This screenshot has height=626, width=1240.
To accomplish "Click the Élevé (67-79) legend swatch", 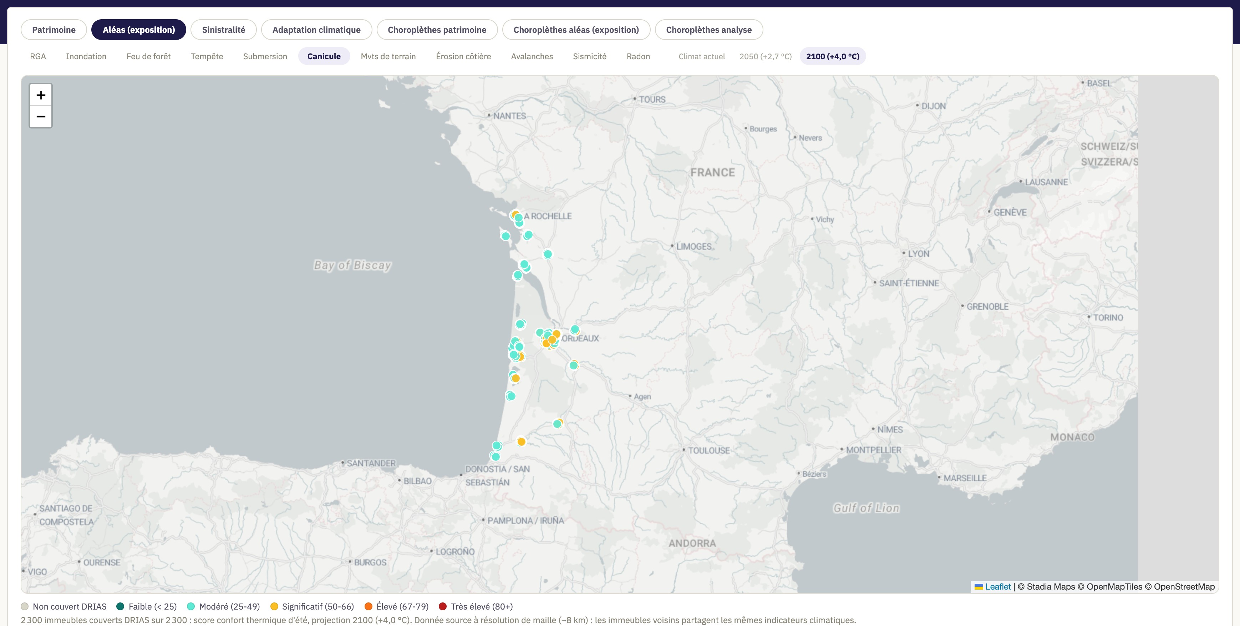I will point(368,606).
